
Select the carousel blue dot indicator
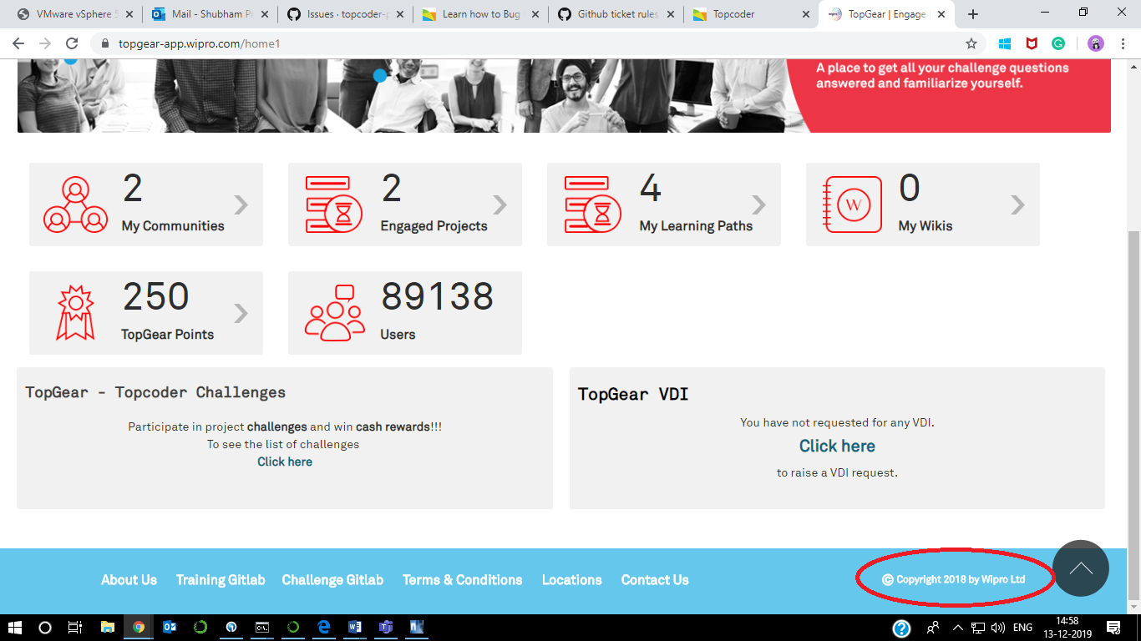[380, 75]
